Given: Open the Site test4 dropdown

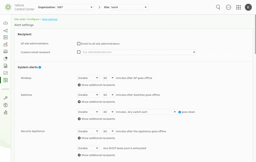Looking at the screenshot, I should [129, 7].
